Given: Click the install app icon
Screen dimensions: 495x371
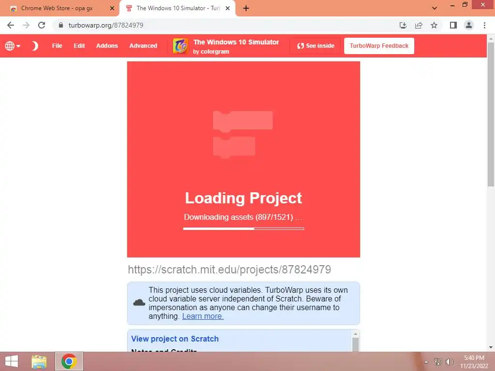Looking at the screenshot, I should (403, 25).
